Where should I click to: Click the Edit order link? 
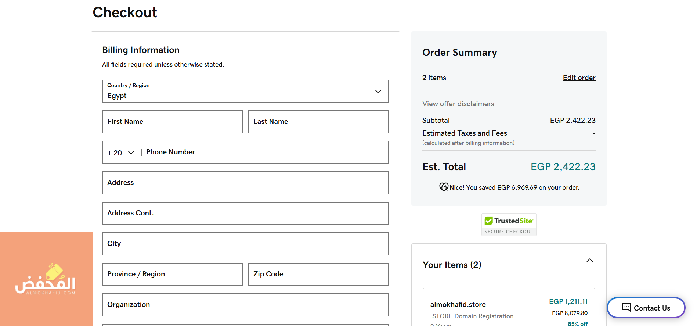click(x=579, y=78)
